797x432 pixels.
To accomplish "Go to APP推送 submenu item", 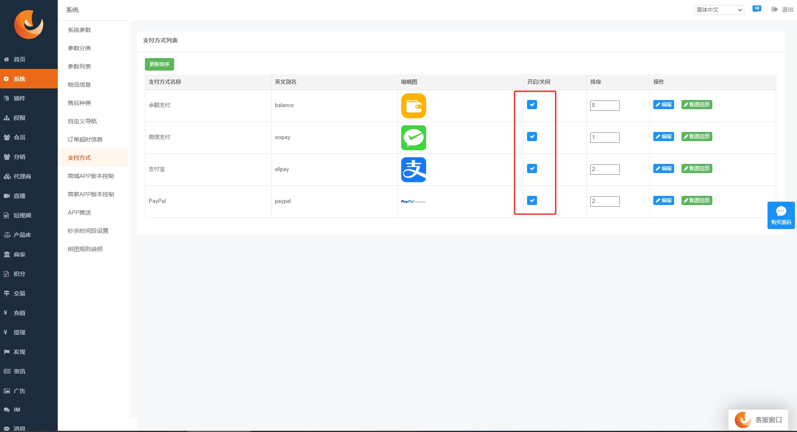I will point(79,212).
